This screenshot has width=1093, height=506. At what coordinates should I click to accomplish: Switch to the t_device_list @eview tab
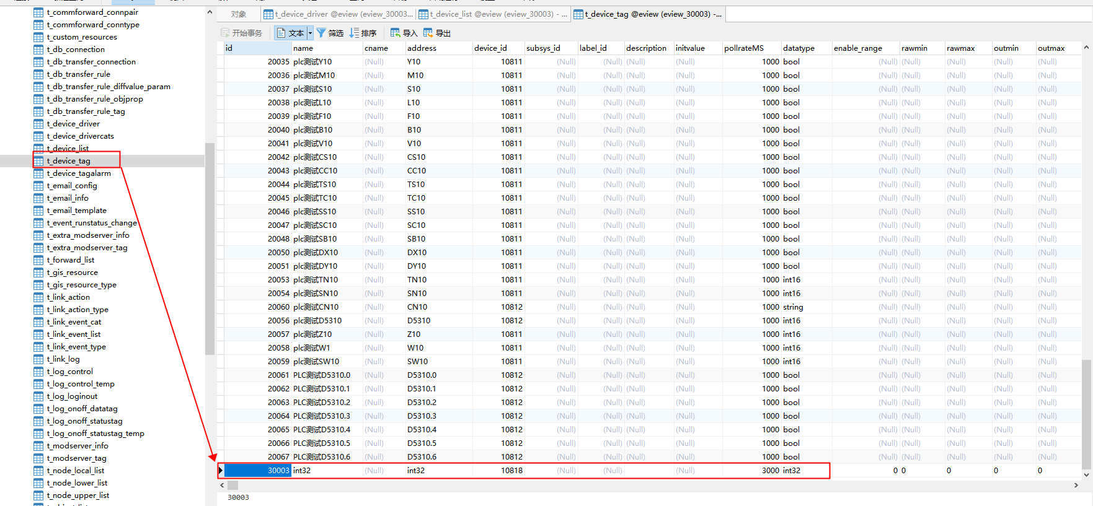(x=492, y=14)
